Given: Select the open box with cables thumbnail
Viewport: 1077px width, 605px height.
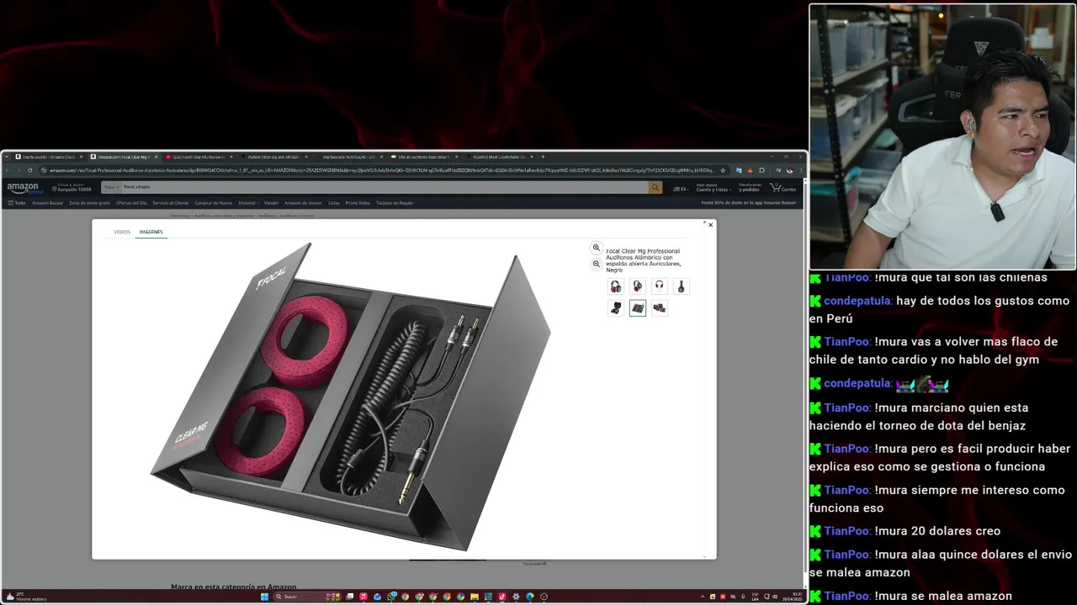Looking at the screenshot, I should click(x=638, y=308).
